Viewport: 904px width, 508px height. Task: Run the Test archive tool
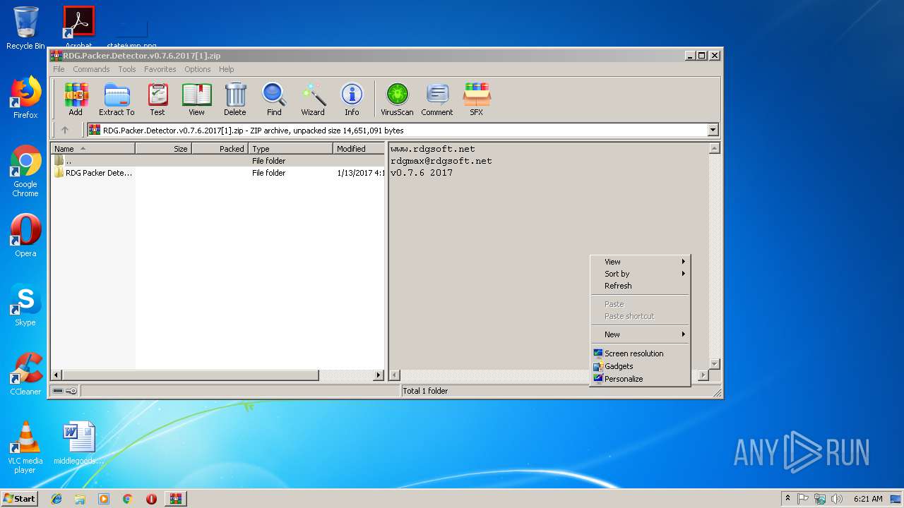pyautogui.click(x=157, y=99)
